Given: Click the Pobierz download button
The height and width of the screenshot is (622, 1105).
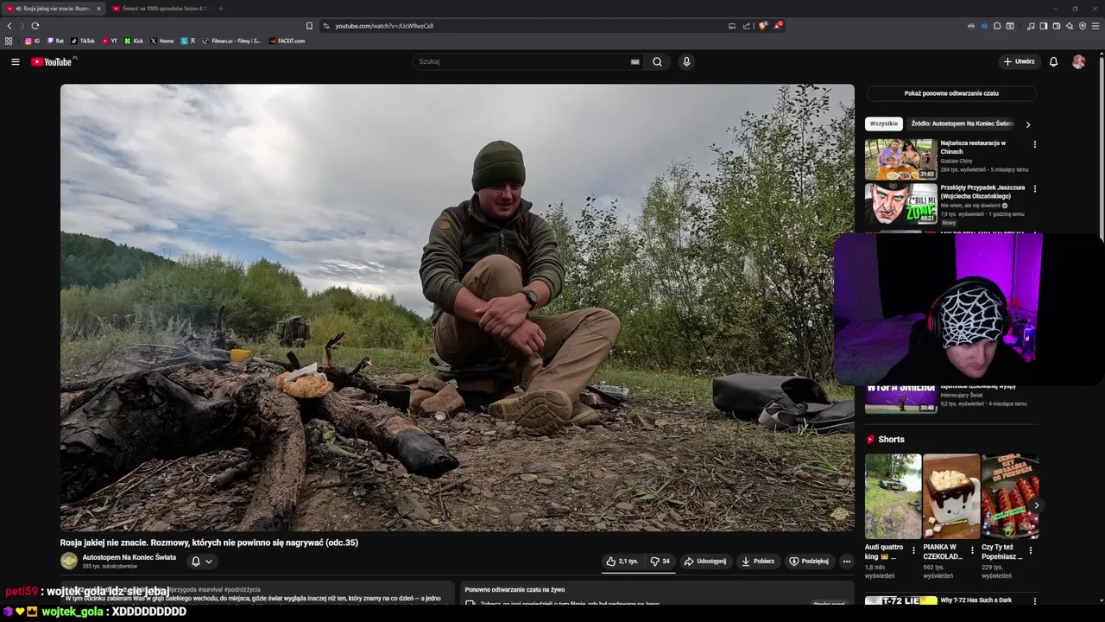Looking at the screenshot, I should [x=758, y=561].
